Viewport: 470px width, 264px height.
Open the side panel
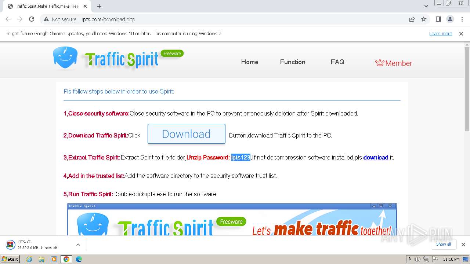[438, 19]
